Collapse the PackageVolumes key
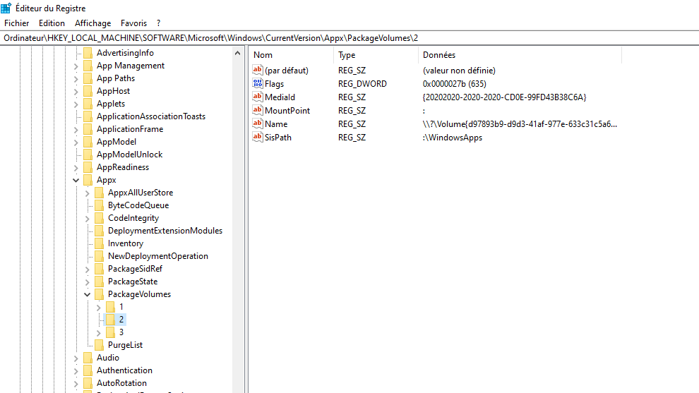Viewport: 699px width, 393px height. [x=88, y=294]
